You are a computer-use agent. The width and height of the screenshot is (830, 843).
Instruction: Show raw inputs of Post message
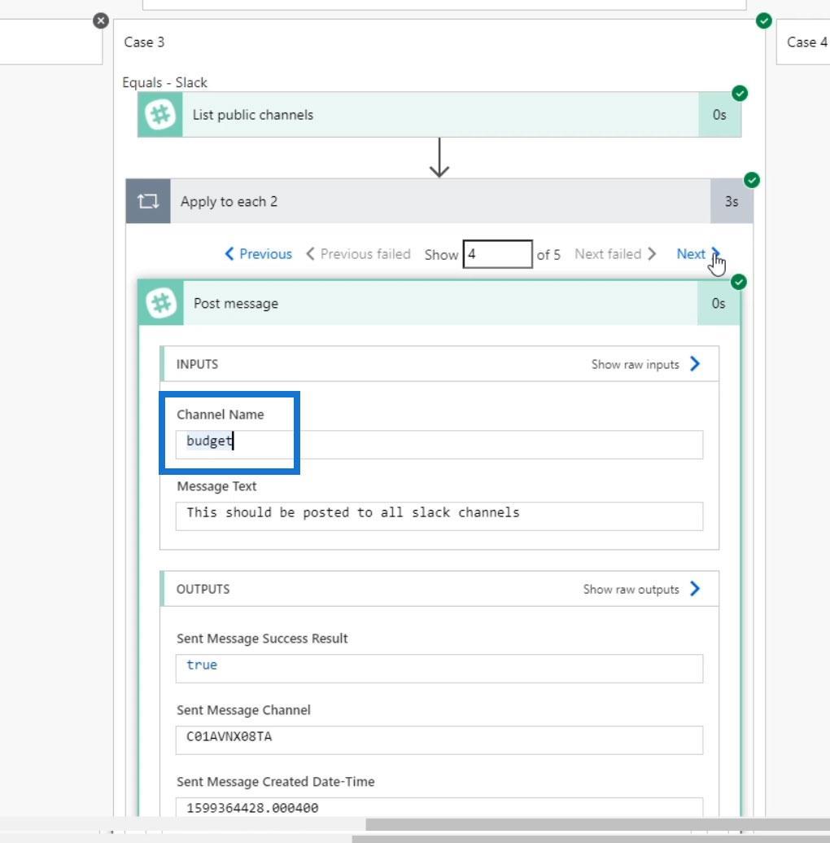tap(646, 364)
